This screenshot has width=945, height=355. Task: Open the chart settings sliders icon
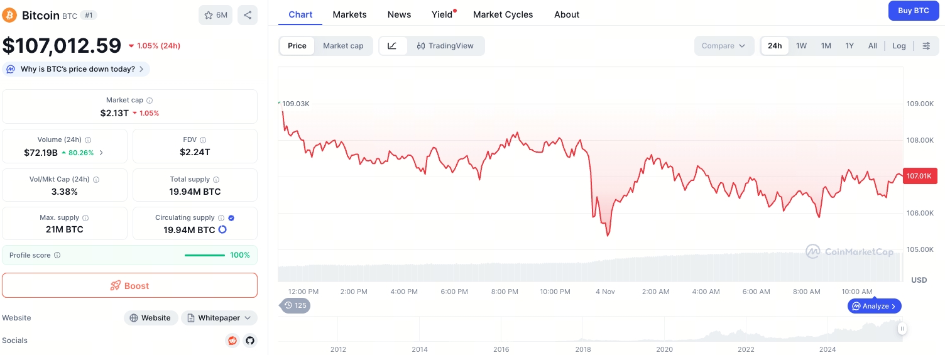(926, 46)
